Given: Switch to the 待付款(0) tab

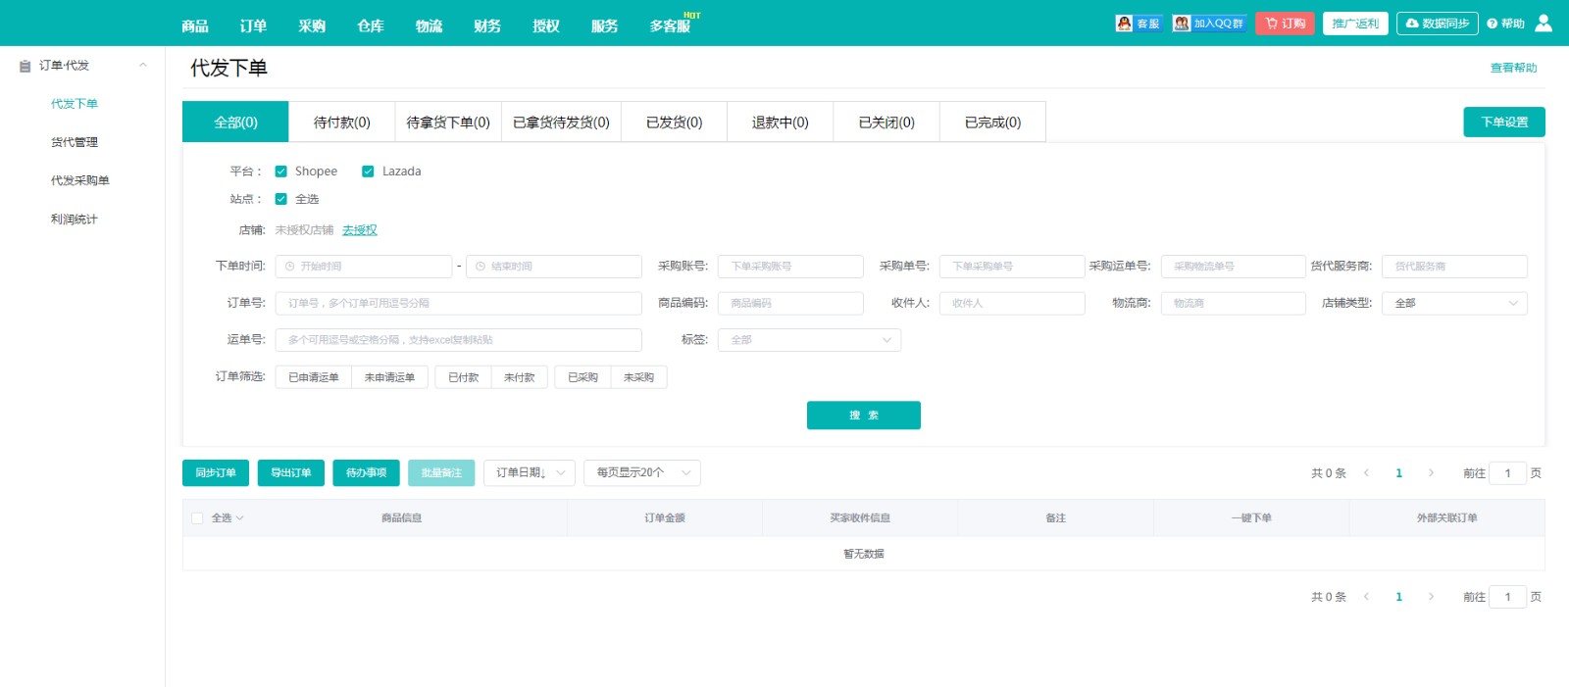Looking at the screenshot, I should click(x=342, y=123).
